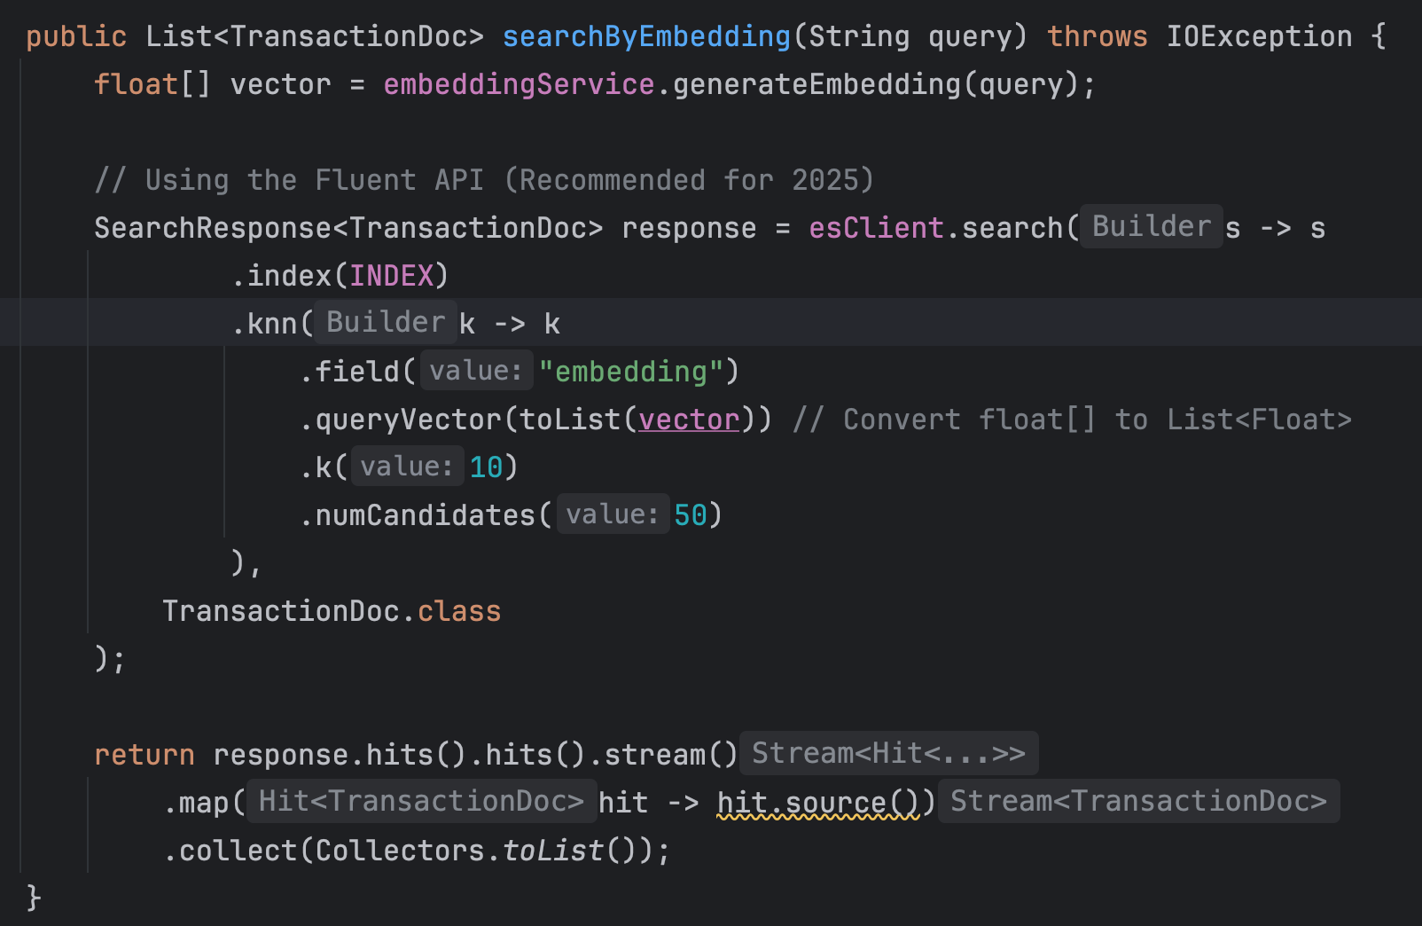Click the warning-underlined hit.source() expression
Viewport: 1422px width, 926px height.
click(x=818, y=803)
